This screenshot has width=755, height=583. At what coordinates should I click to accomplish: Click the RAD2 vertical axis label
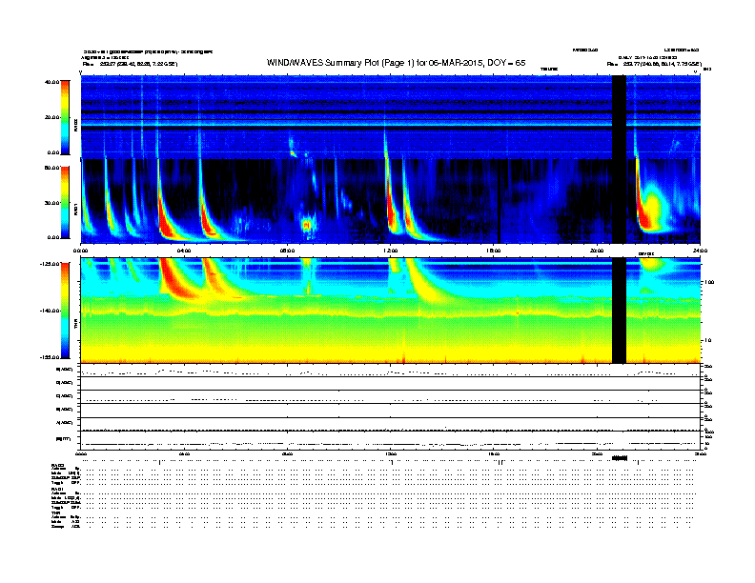(x=75, y=125)
